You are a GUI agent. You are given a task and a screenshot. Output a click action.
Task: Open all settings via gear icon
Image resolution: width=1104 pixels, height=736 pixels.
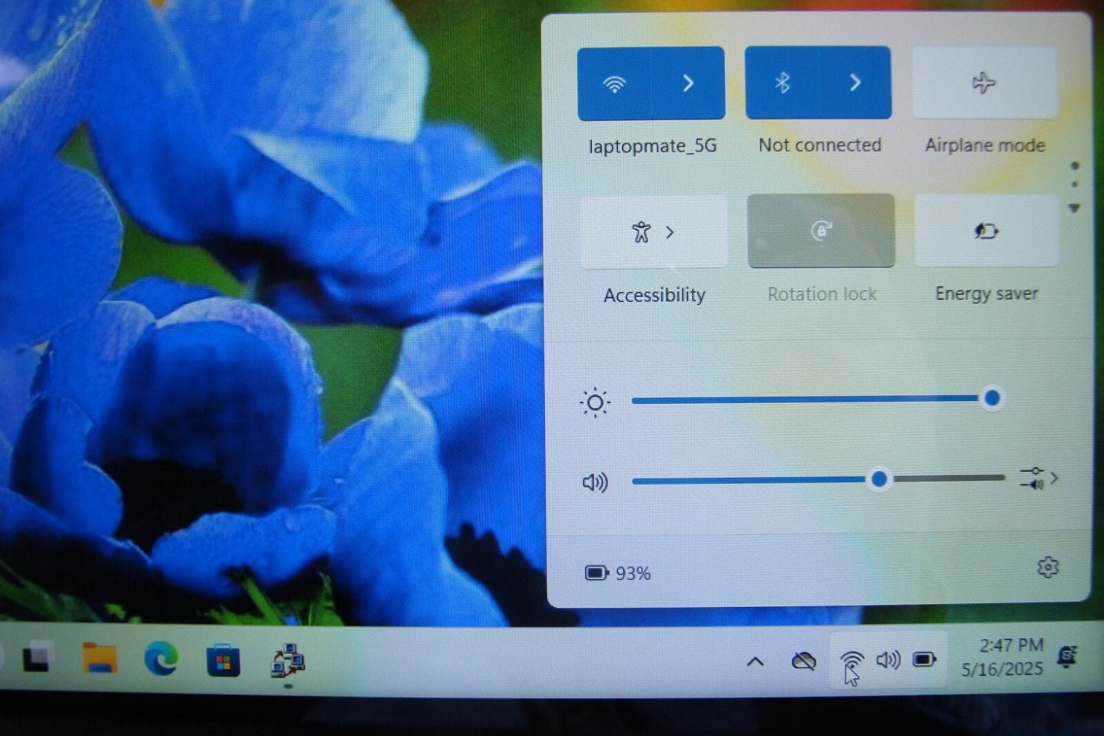pos(1047,568)
